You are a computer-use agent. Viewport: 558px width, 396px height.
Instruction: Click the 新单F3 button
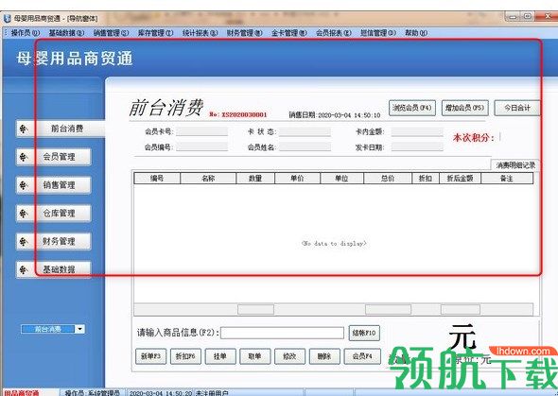tap(151, 356)
